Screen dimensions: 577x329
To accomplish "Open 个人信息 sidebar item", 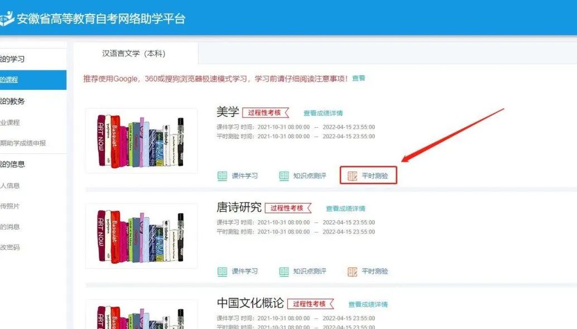I will (10, 186).
